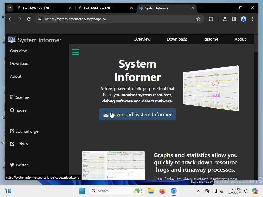Click the System Informer logo icon
Screen dimensions: 263x197
tap(12, 39)
